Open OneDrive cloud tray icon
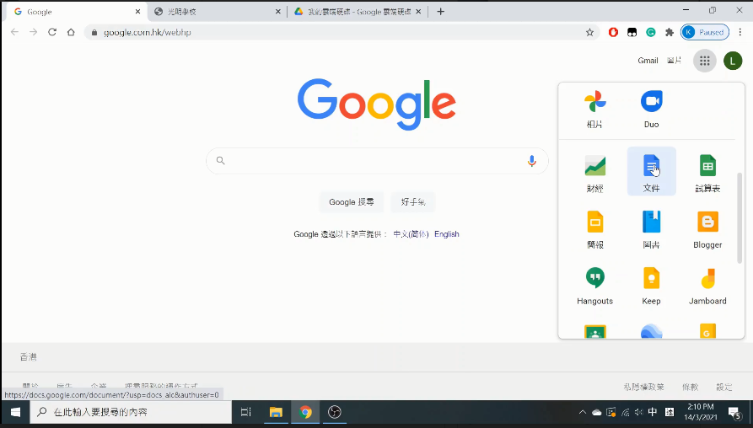 coord(596,412)
